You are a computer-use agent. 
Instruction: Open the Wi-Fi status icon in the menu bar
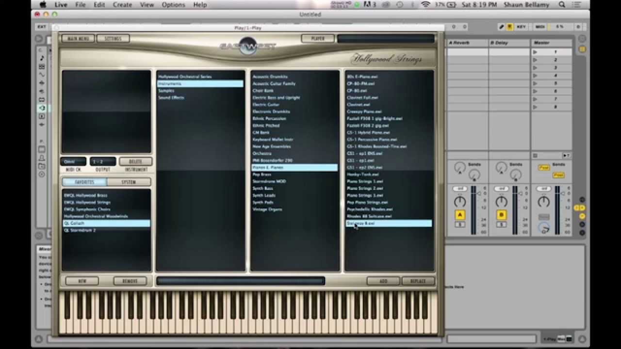(425, 4)
